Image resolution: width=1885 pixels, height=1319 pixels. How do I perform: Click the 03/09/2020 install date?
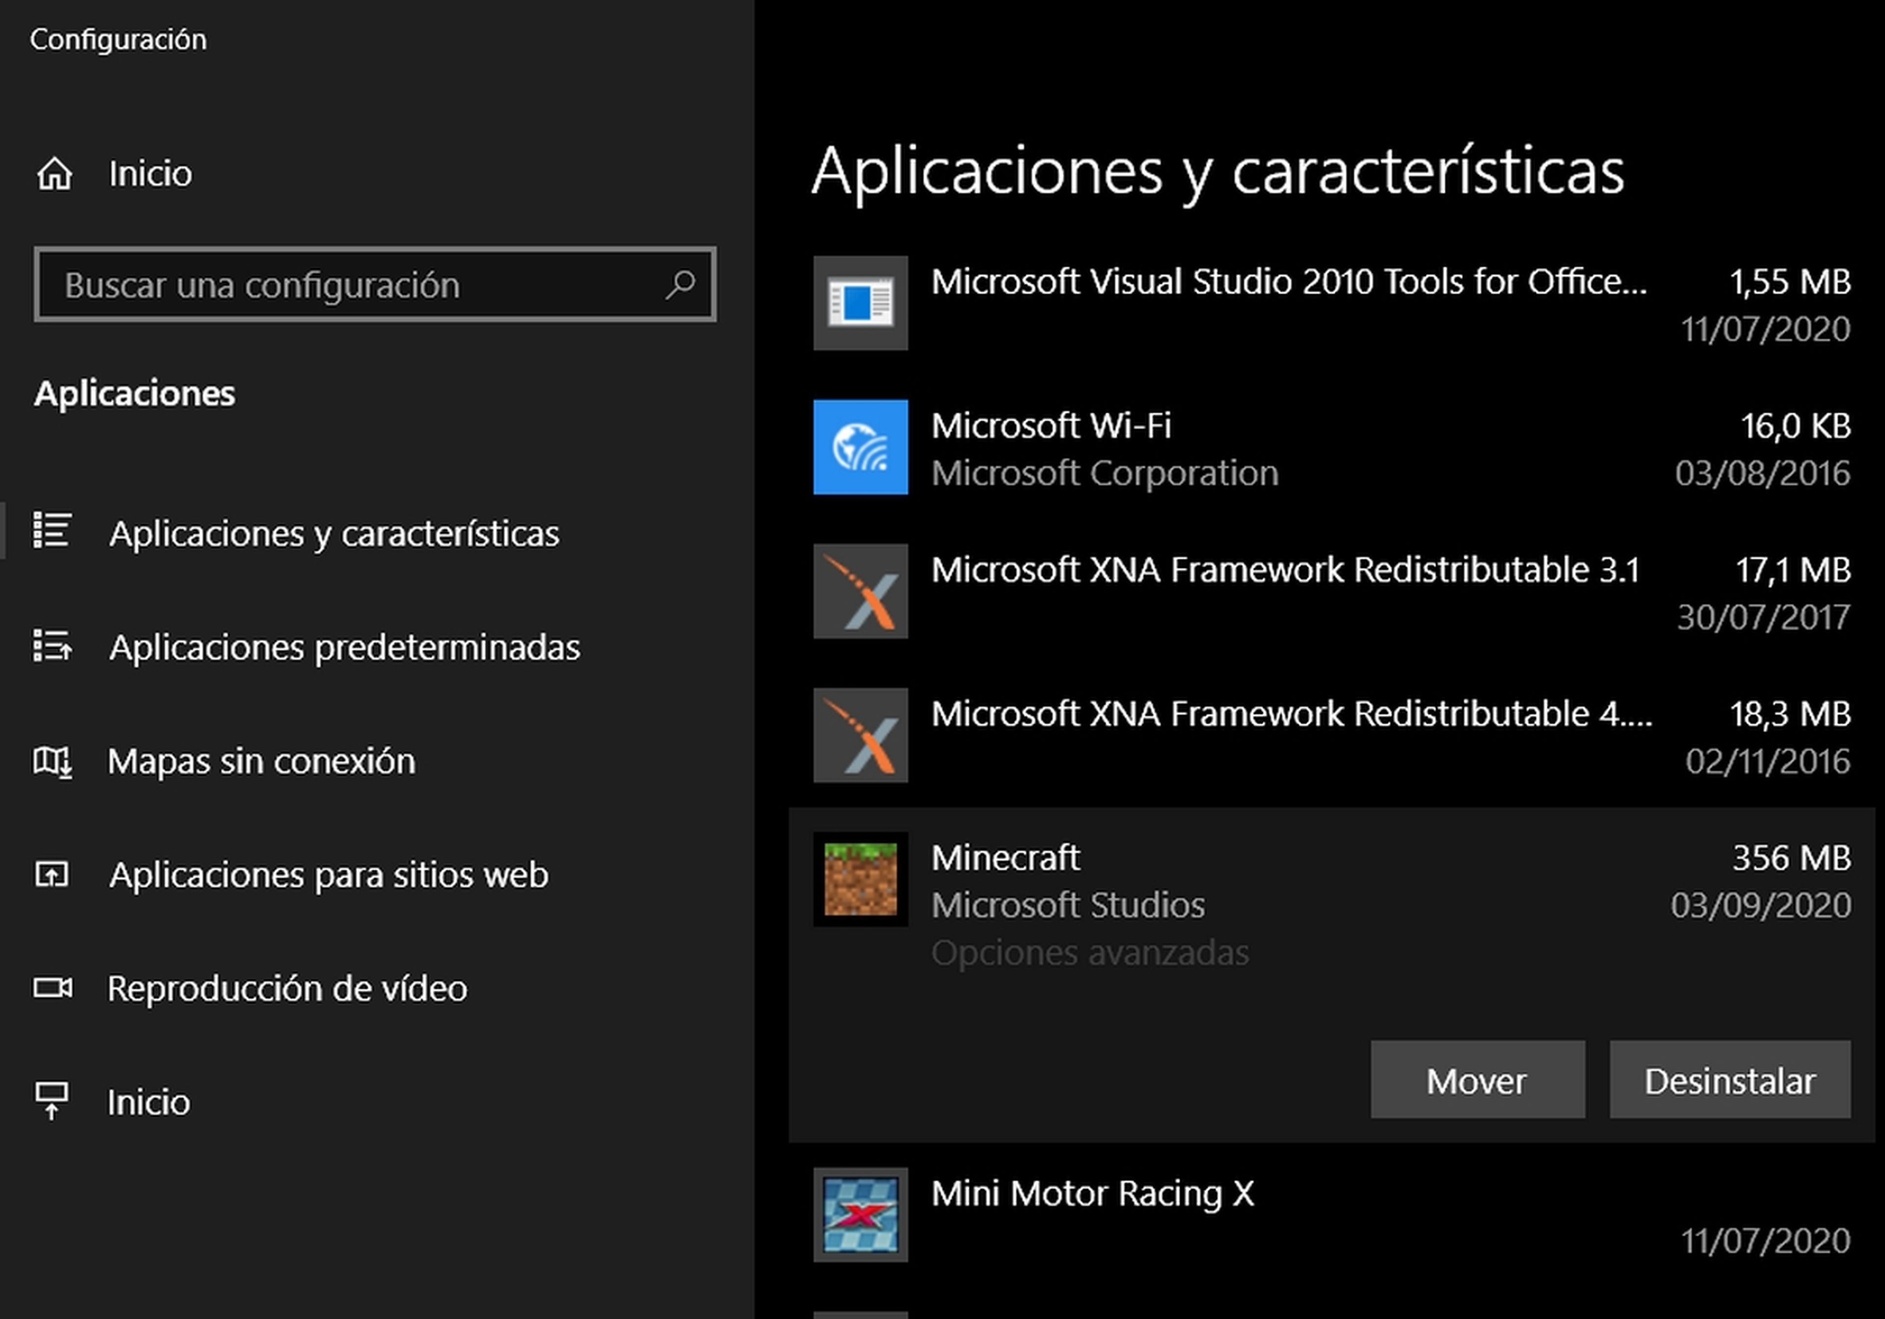(1761, 905)
